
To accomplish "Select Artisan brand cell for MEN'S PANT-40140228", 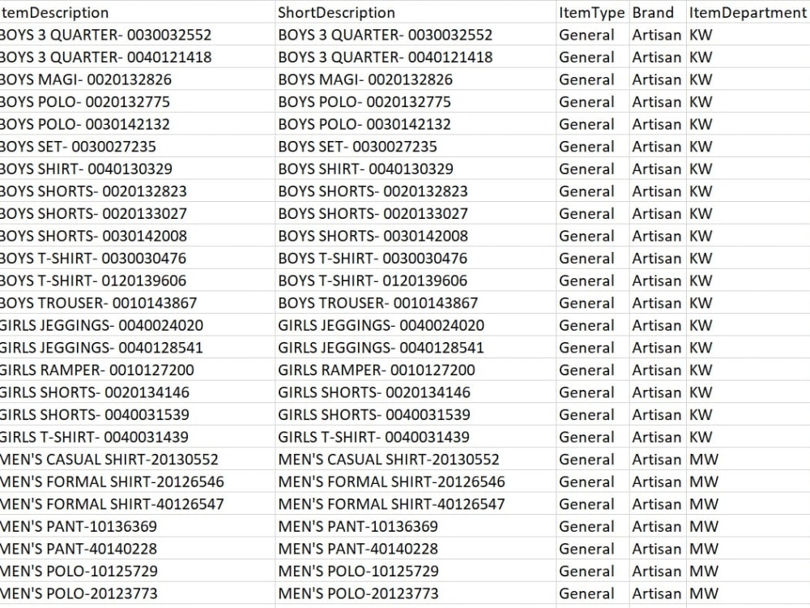I will (658, 548).
